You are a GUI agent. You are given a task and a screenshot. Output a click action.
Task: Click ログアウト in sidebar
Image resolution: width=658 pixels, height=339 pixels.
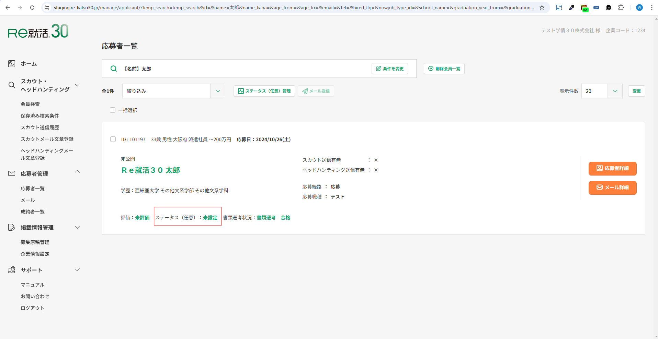[33, 308]
